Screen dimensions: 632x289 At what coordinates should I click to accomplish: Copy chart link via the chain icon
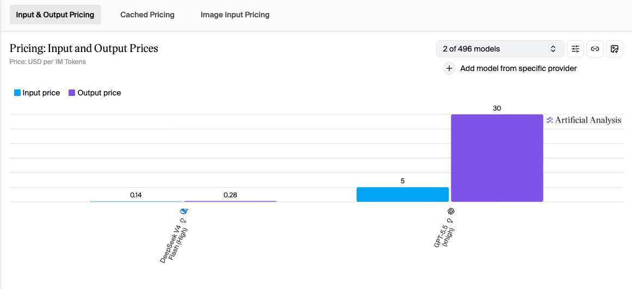pyautogui.click(x=595, y=49)
